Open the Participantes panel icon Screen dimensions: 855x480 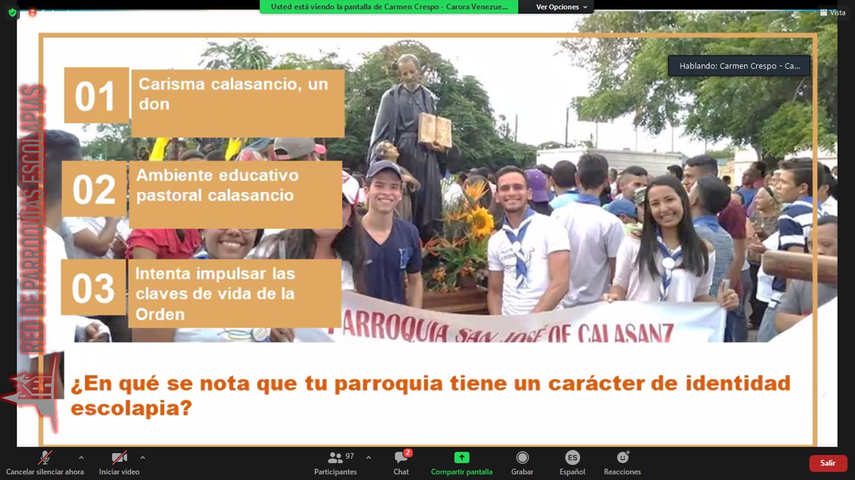(x=335, y=458)
